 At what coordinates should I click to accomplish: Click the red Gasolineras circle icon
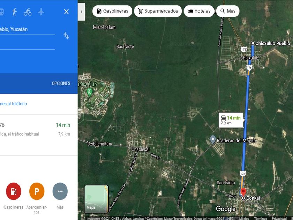(x=14, y=191)
